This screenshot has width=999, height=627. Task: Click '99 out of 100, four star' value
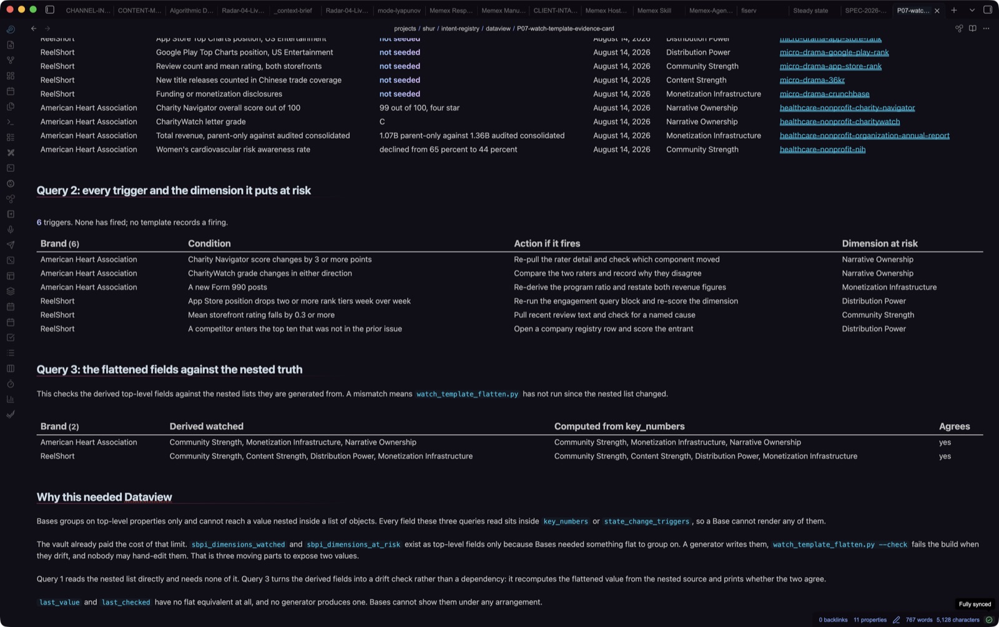pos(419,108)
